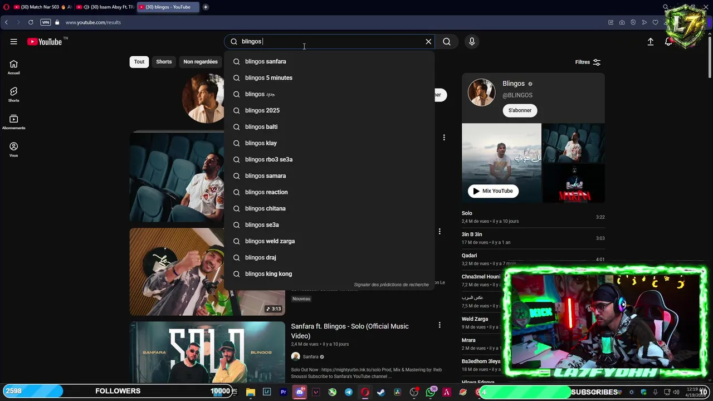The height and width of the screenshot is (401, 713).
Task: Open the Sanfara ft. Blingos - Solo video title
Action: point(350,331)
